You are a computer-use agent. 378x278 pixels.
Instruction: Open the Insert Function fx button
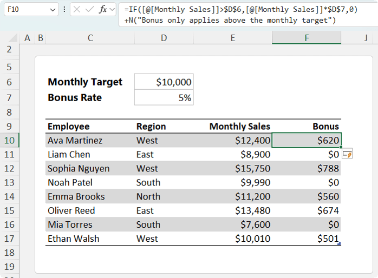(x=103, y=9)
